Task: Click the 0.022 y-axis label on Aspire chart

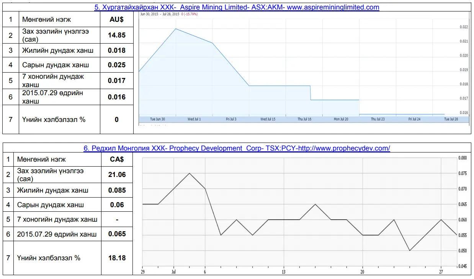Action: coord(463,27)
